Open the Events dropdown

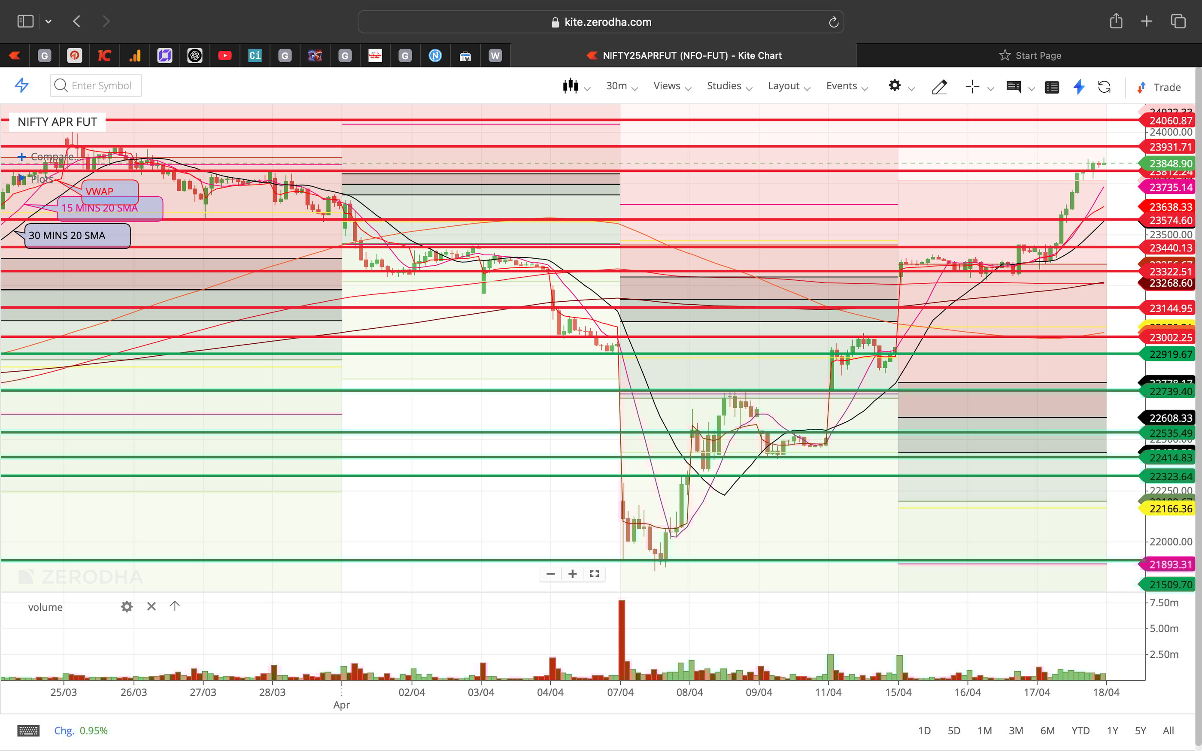click(x=842, y=85)
